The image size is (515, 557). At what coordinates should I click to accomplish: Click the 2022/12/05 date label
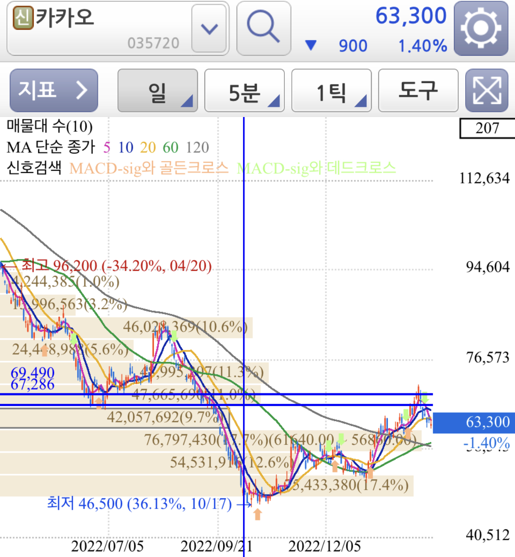click(325, 546)
